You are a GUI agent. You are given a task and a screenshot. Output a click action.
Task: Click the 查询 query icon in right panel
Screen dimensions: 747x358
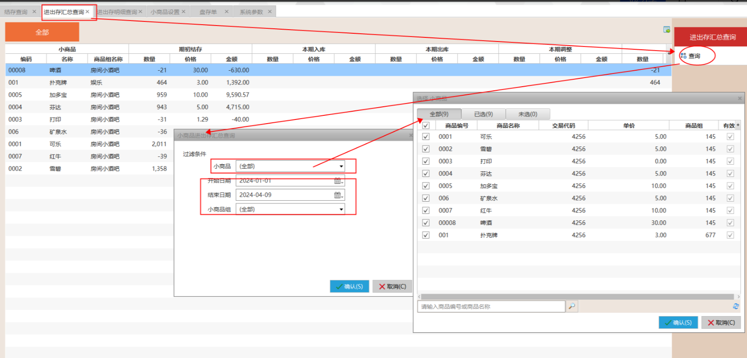click(684, 56)
